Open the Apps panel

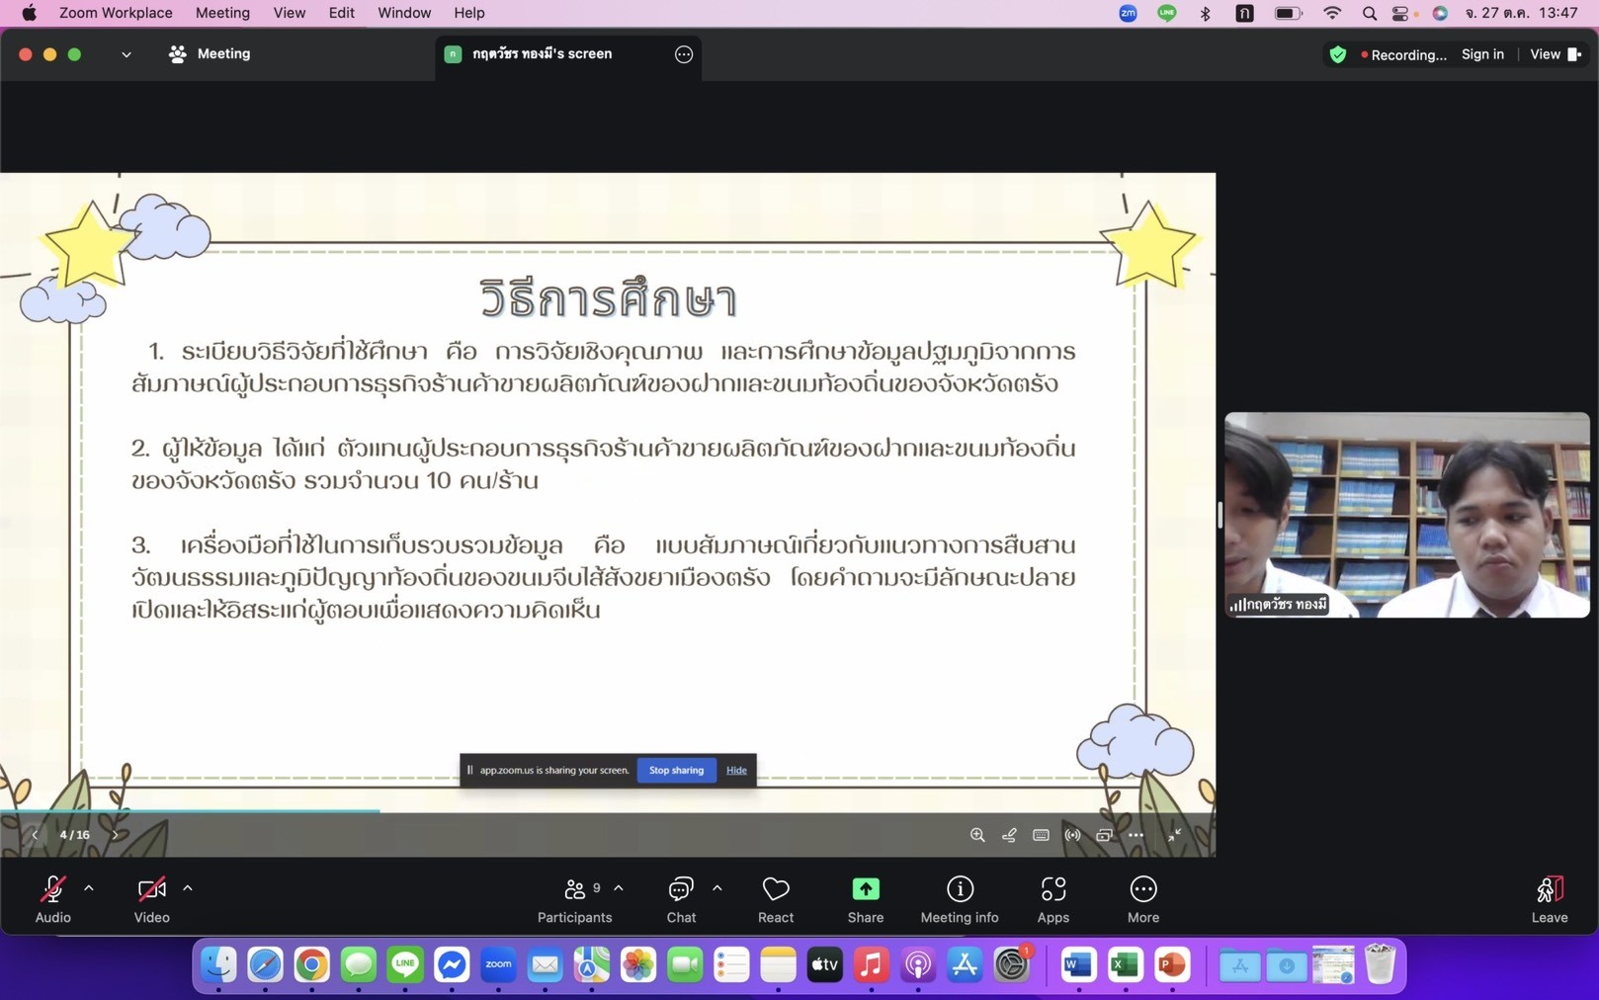click(1052, 898)
